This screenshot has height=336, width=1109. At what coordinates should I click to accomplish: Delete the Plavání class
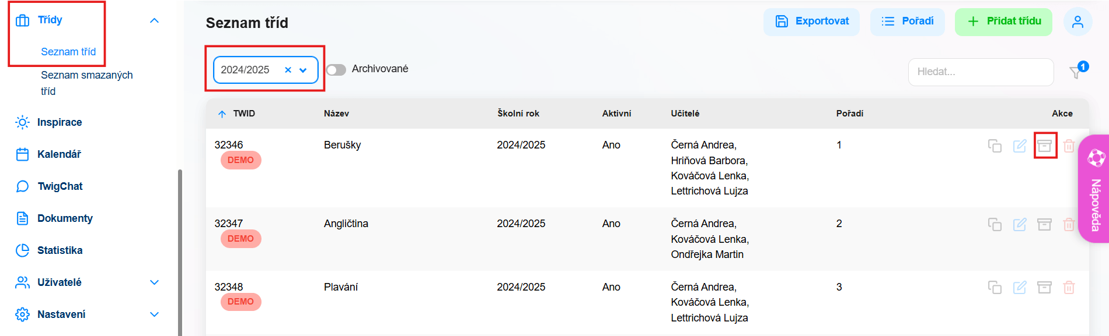1069,288
